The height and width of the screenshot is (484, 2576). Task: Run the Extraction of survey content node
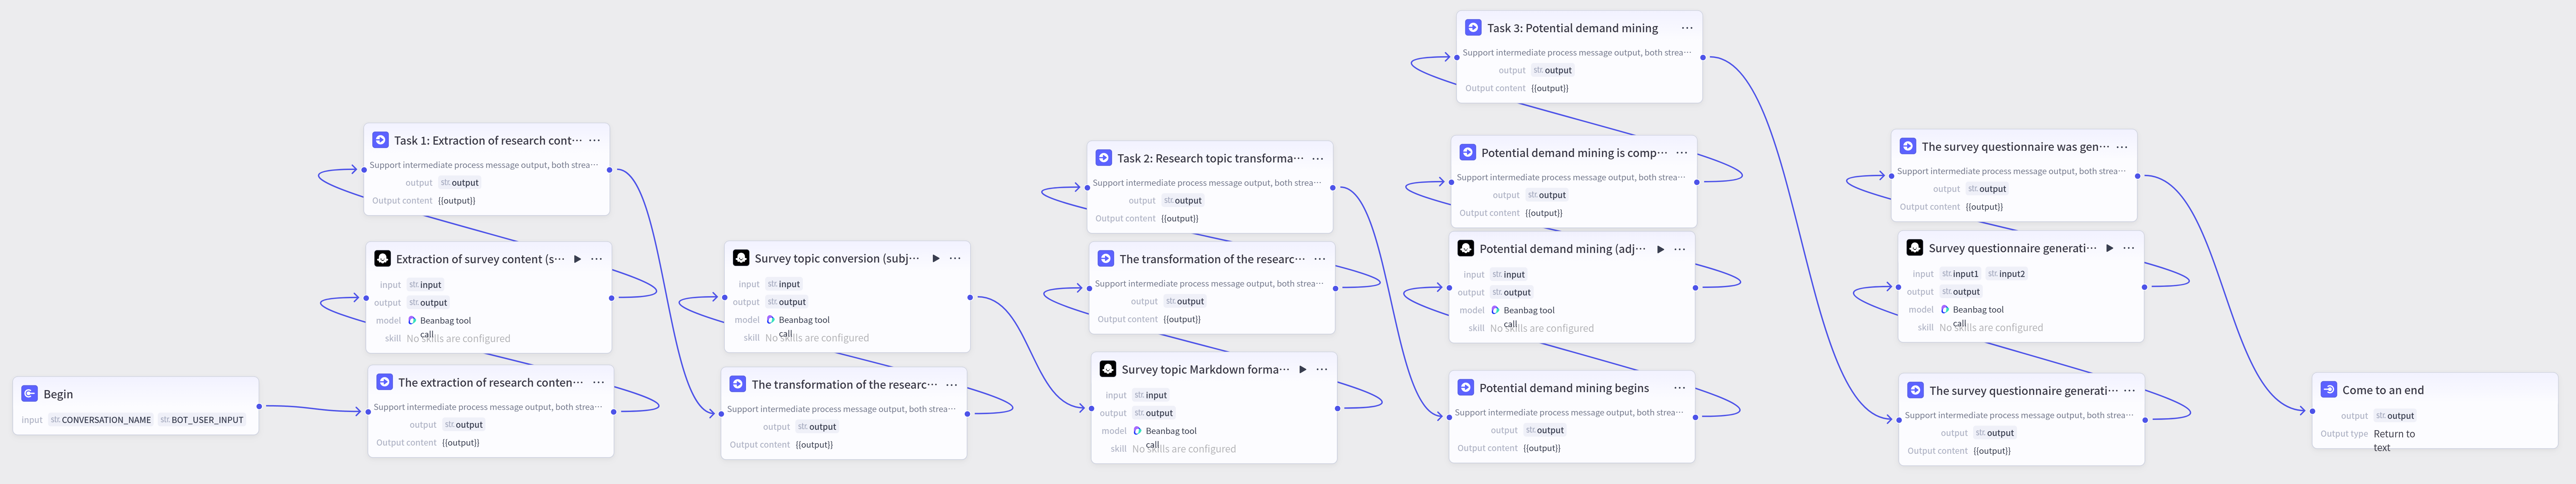[x=577, y=259]
